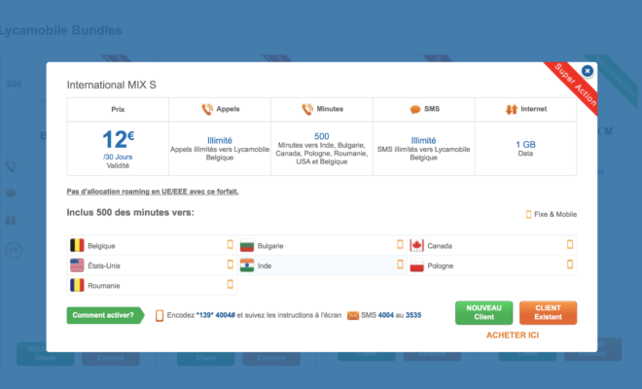Click the Belgique flag icon
642x389 pixels.
pos(77,245)
